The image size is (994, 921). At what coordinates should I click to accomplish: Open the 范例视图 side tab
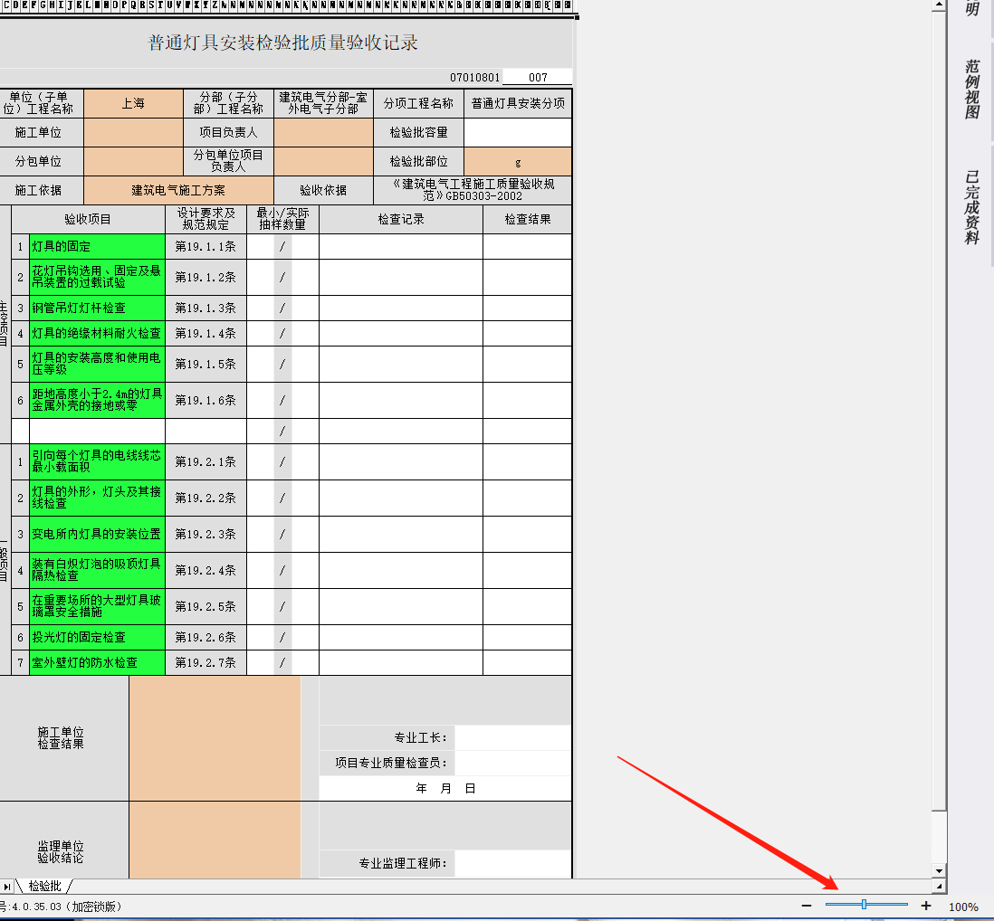coord(971,89)
